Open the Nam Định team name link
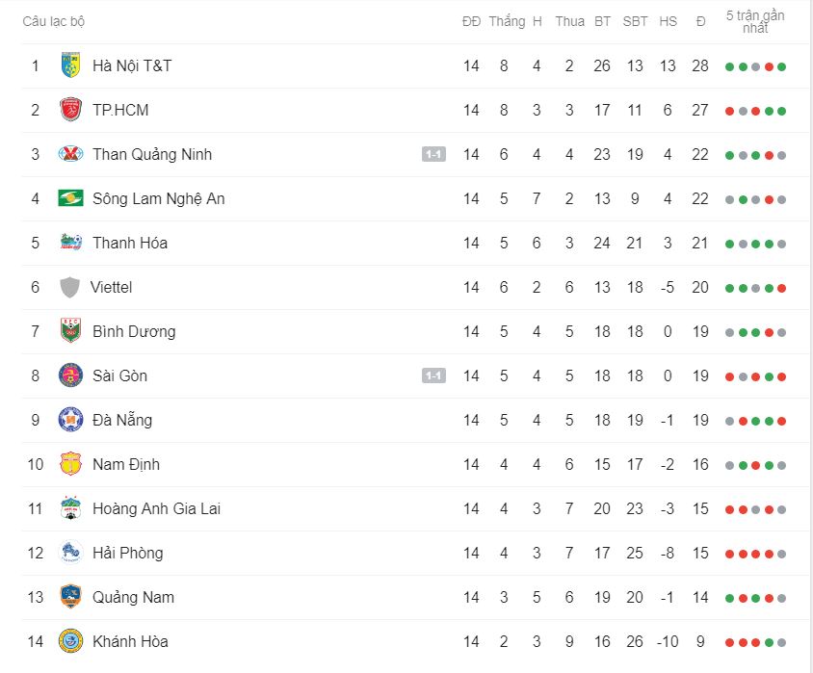 [126, 465]
